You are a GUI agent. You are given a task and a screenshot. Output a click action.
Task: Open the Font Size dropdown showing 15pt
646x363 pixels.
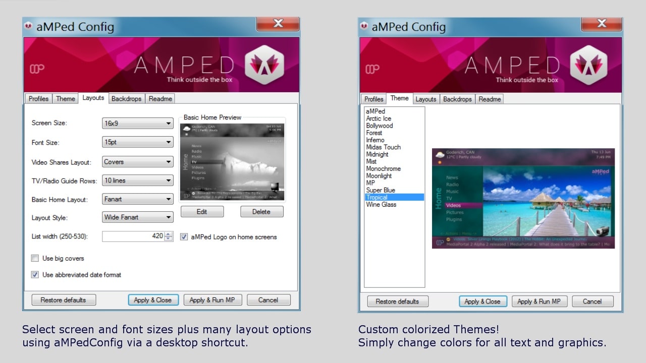point(138,143)
